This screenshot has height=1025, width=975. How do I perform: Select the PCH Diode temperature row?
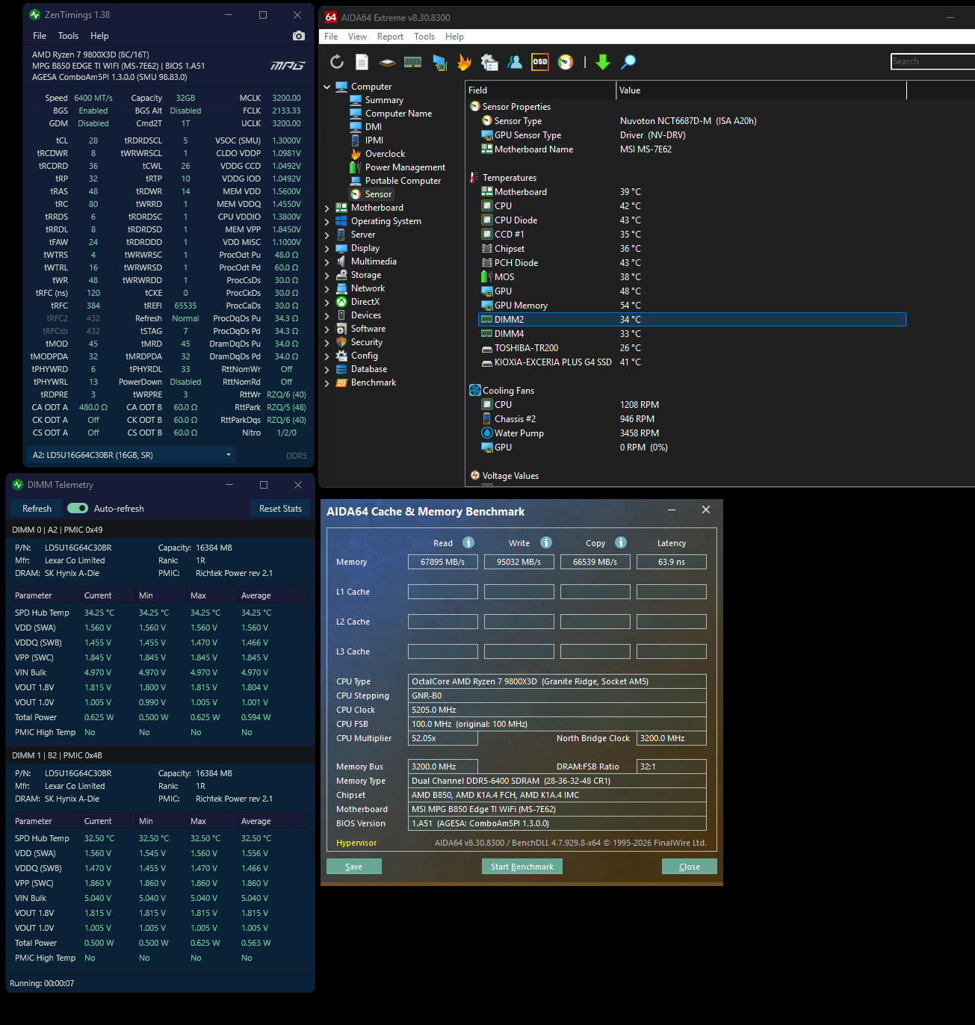[x=692, y=263]
